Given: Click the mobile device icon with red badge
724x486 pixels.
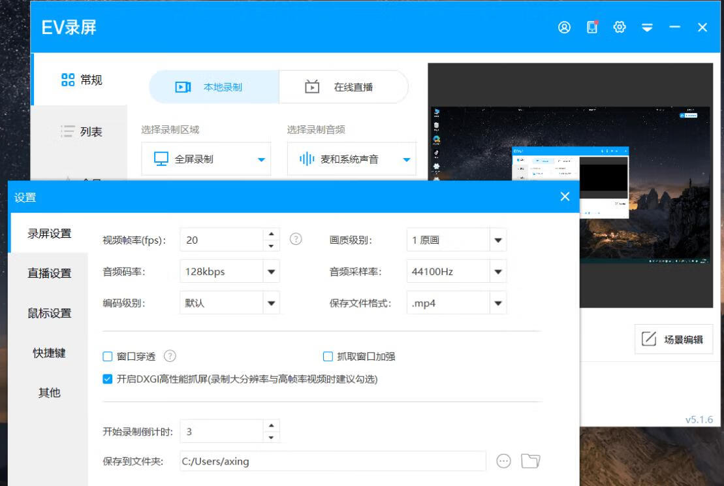Looking at the screenshot, I should pos(591,27).
